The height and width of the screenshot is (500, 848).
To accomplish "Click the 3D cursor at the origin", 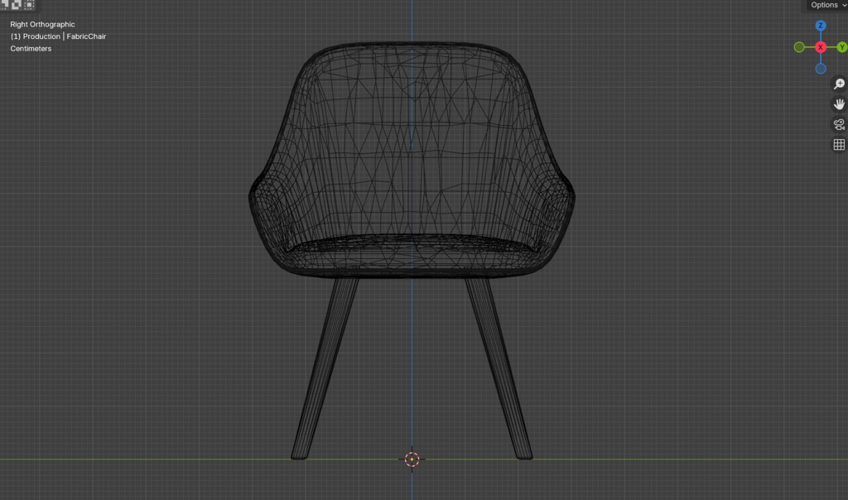I will point(412,459).
